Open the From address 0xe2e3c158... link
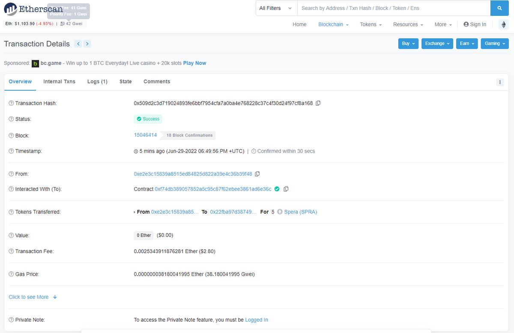Image resolution: width=514 pixels, height=333 pixels. (x=193, y=174)
